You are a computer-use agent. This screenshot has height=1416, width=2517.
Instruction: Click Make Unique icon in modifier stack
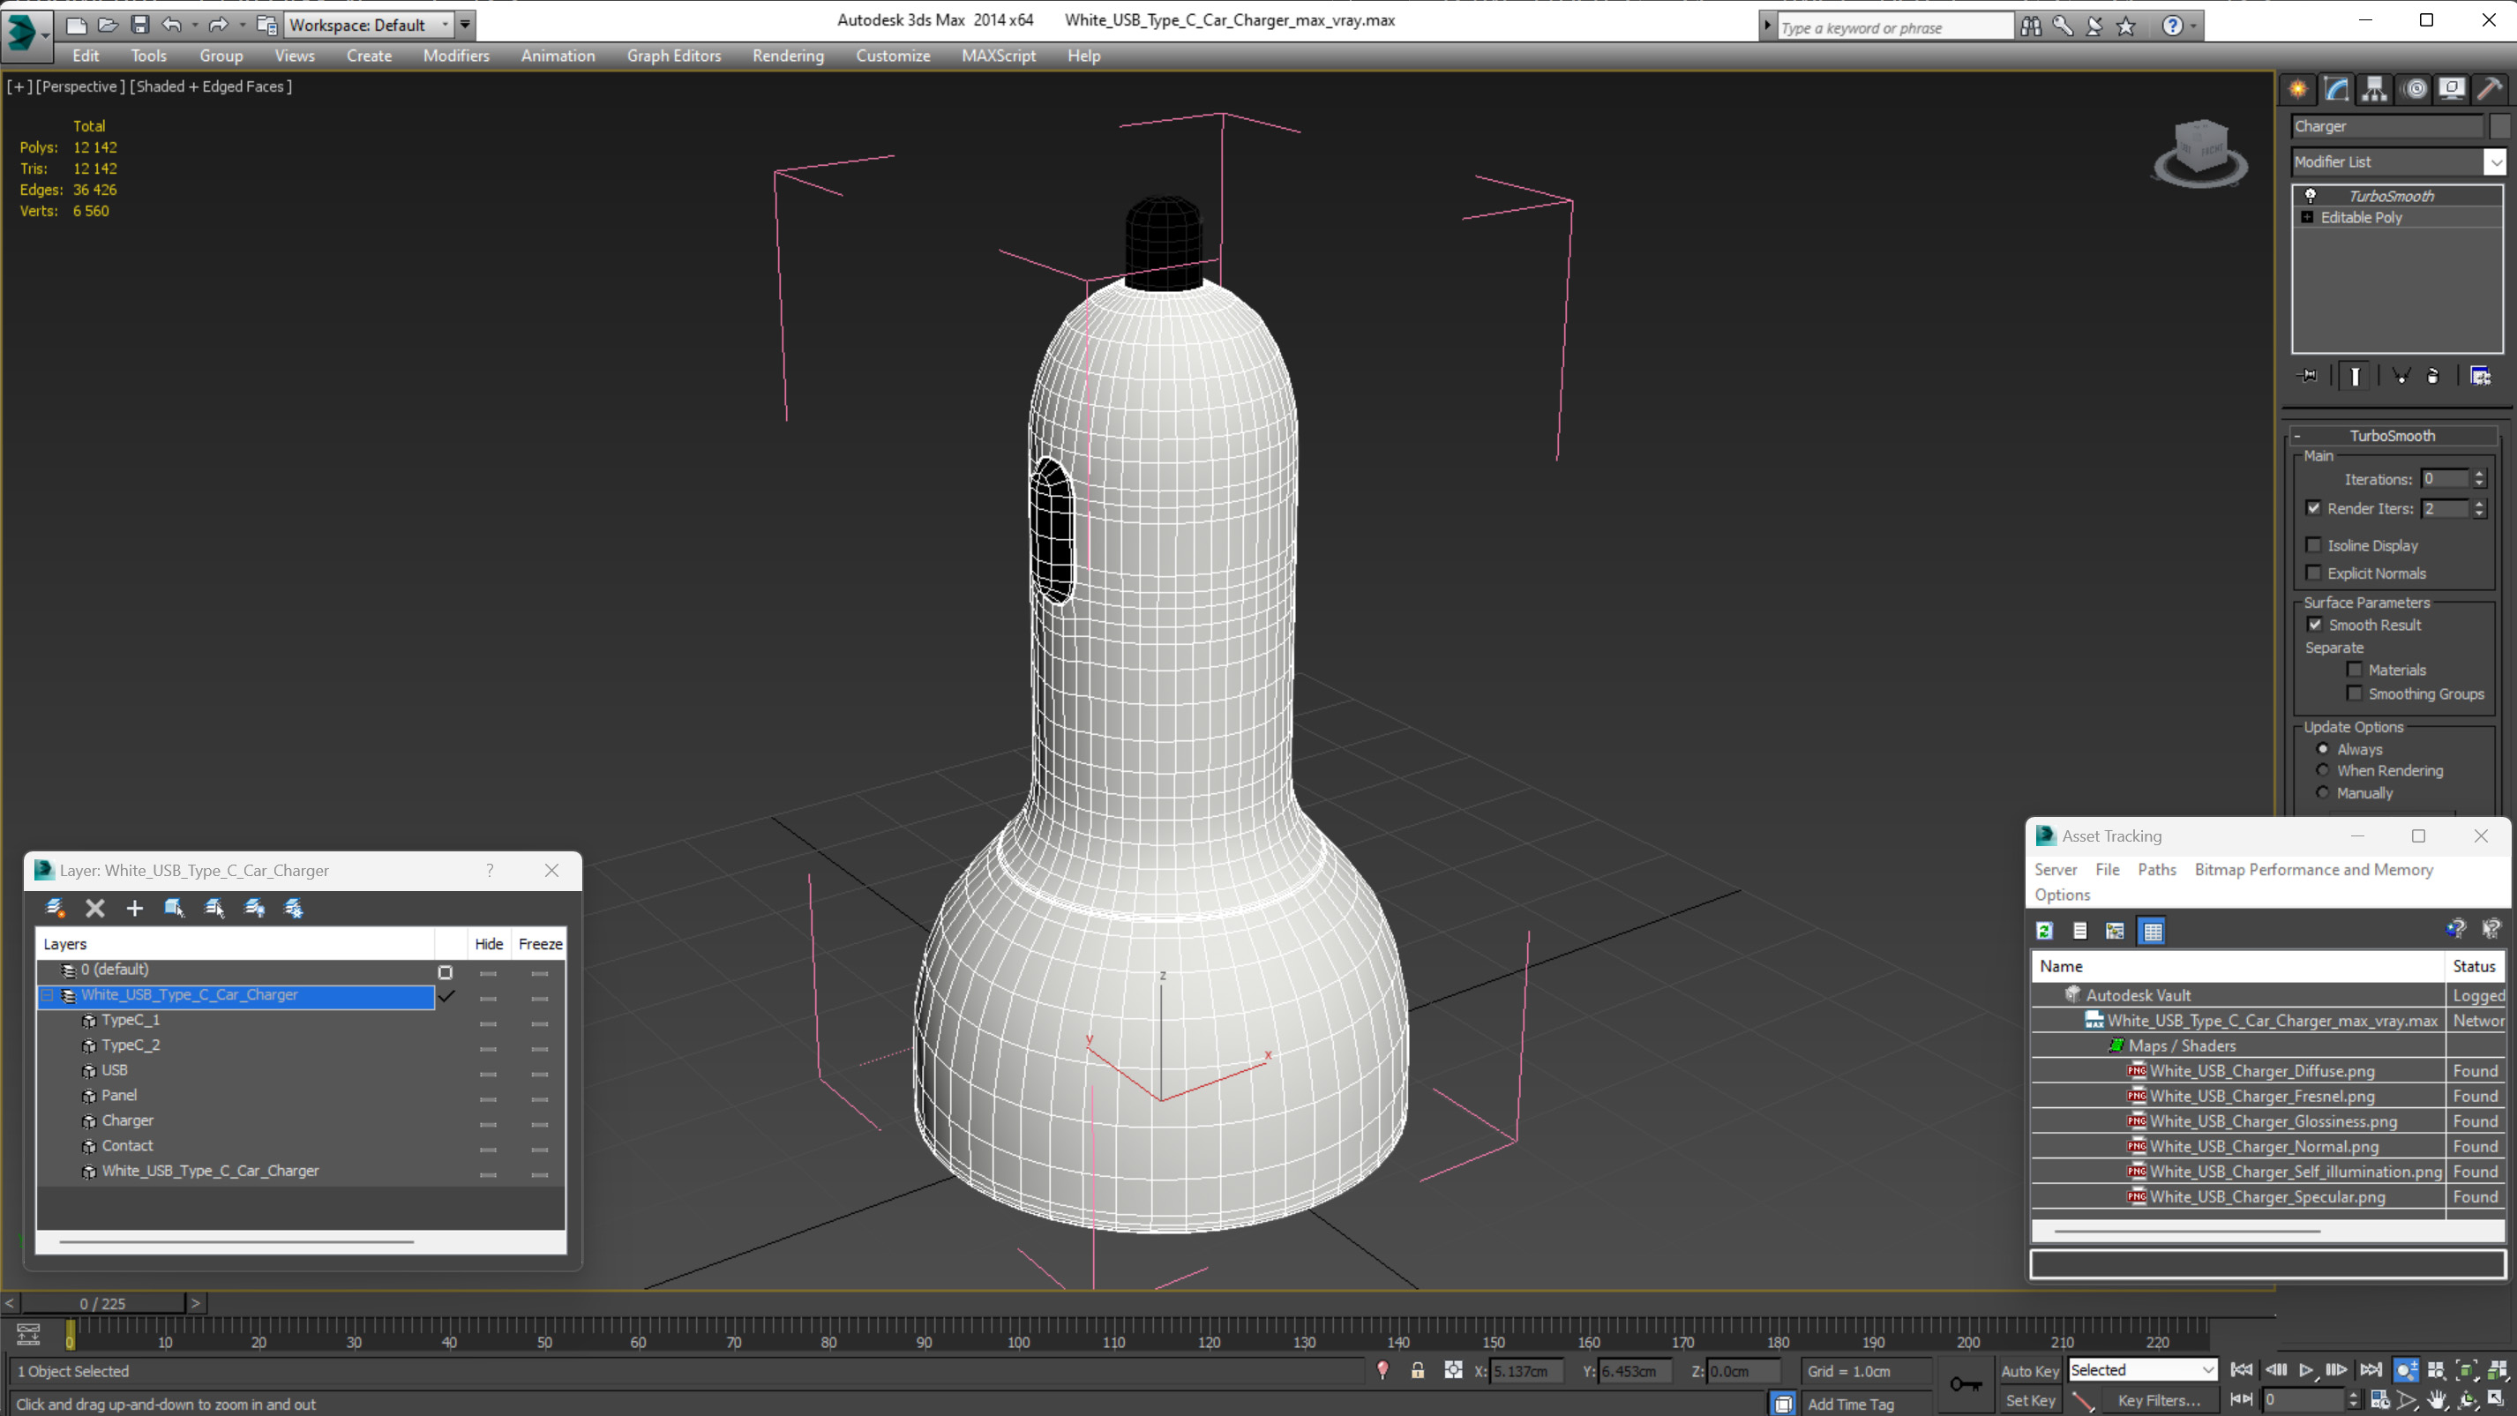coord(2401,375)
